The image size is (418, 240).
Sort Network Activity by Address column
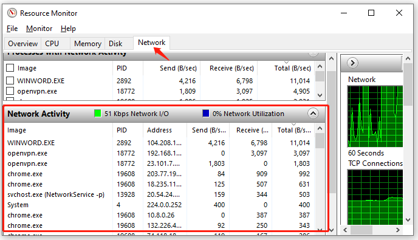click(165, 130)
